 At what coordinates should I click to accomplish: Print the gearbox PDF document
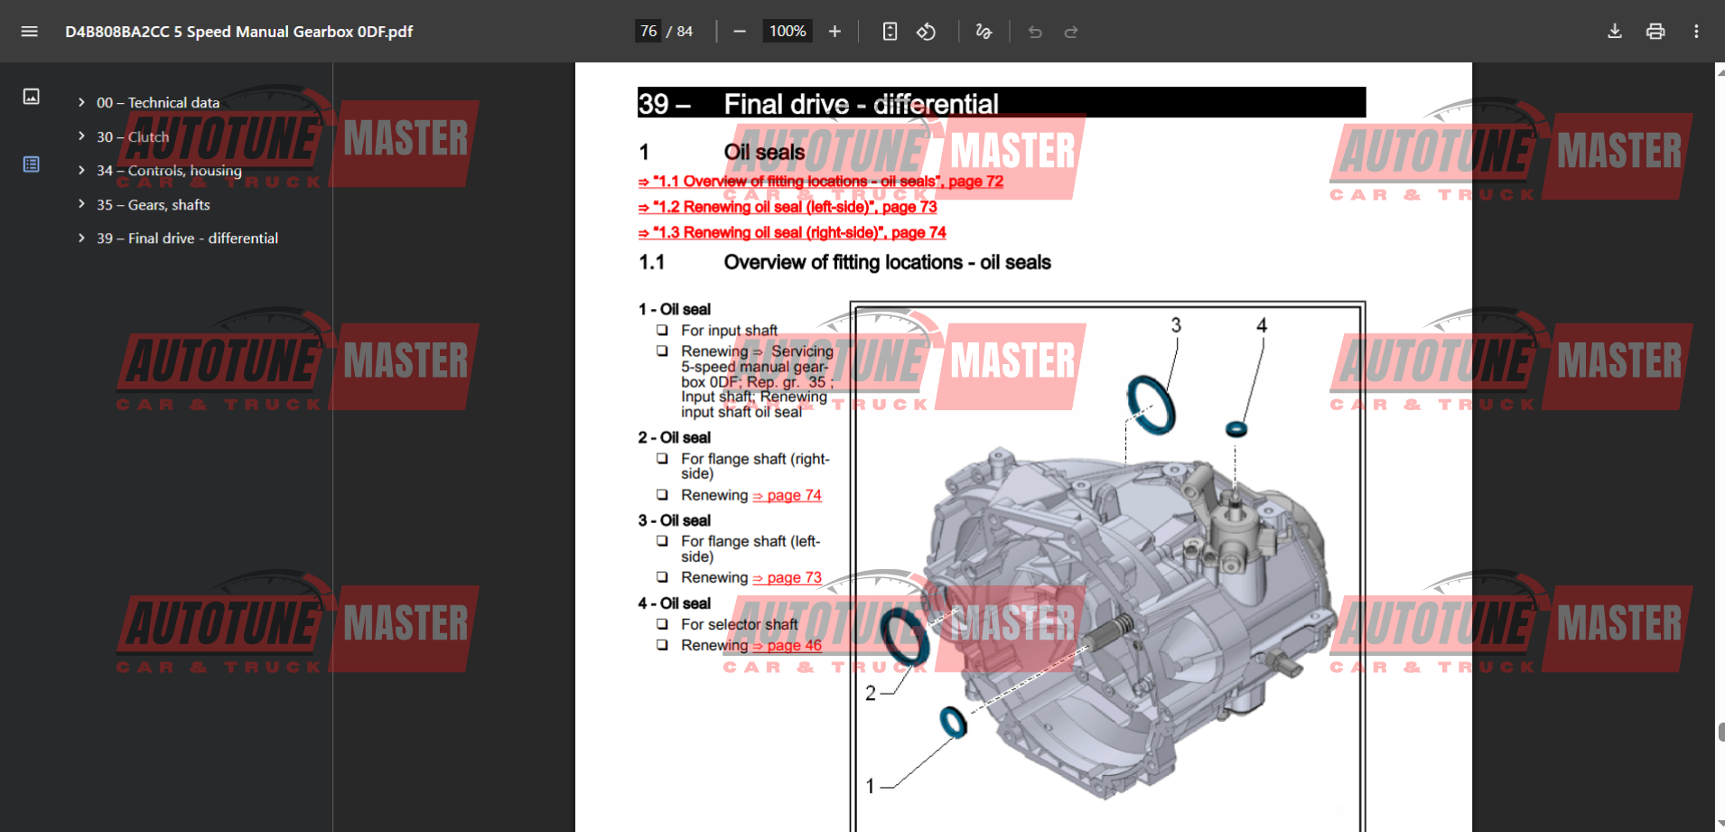pyautogui.click(x=1655, y=32)
